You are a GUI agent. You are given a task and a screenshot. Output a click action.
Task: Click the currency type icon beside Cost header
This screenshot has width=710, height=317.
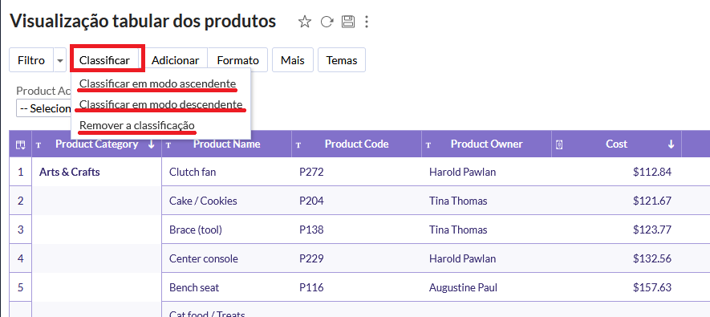click(558, 145)
